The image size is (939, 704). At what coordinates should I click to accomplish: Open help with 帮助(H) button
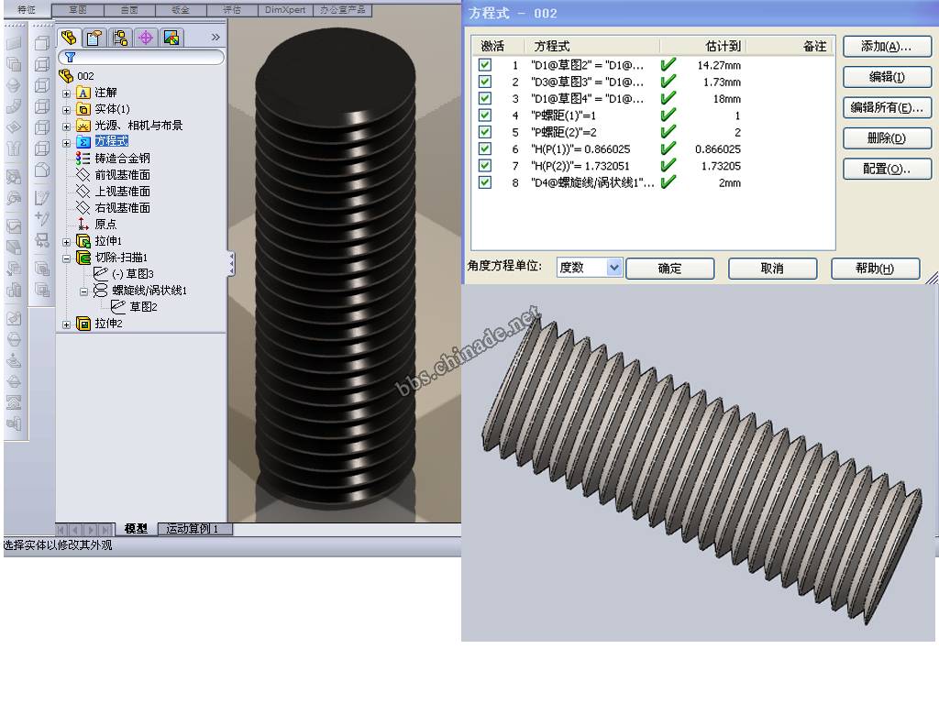pos(875,269)
